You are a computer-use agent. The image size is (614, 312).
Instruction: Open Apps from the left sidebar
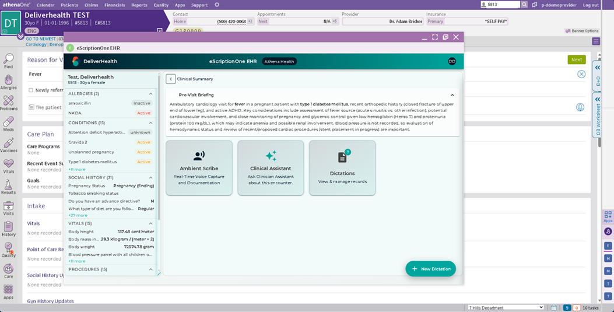[x=9, y=292]
